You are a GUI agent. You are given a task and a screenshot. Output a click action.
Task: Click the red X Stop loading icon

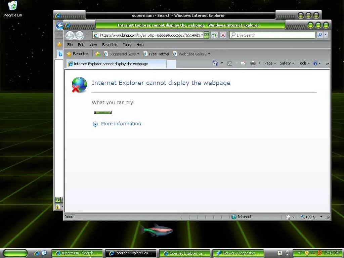coord(223,35)
